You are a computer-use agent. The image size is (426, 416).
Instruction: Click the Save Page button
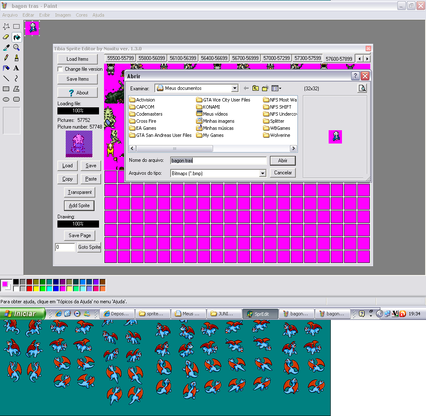(79, 235)
